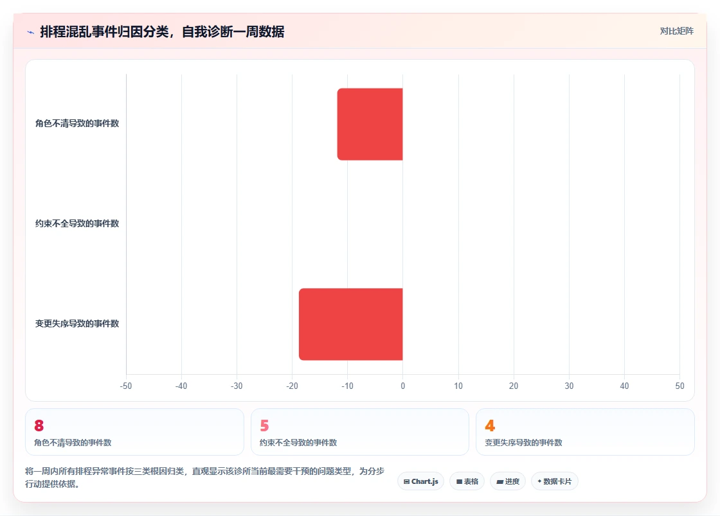Image resolution: width=720 pixels, height=516 pixels.
Task: Select the red bar for 角色不清导致的事件数
Action: point(370,125)
